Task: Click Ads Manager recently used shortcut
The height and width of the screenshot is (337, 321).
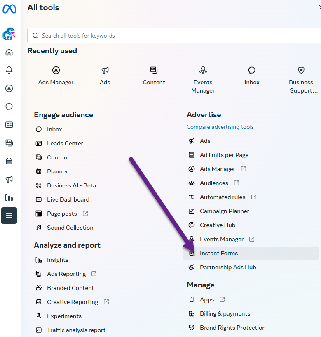Action: [x=56, y=76]
